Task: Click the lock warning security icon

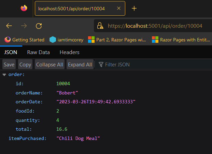Action: click(100, 26)
